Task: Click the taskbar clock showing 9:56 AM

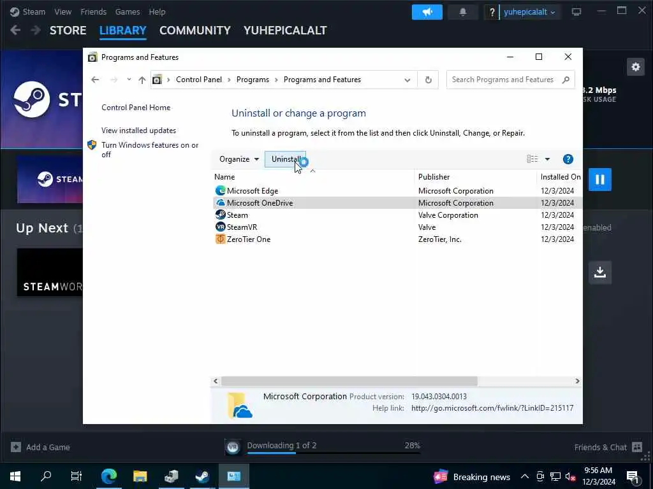Action: click(x=598, y=476)
